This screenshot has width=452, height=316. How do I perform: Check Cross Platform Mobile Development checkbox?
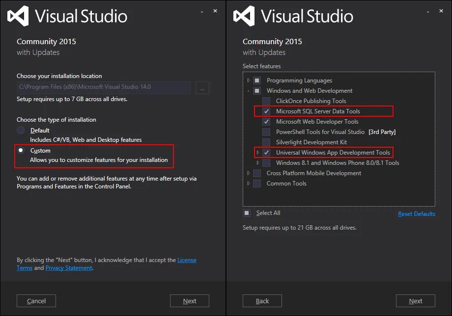[x=257, y=173]
